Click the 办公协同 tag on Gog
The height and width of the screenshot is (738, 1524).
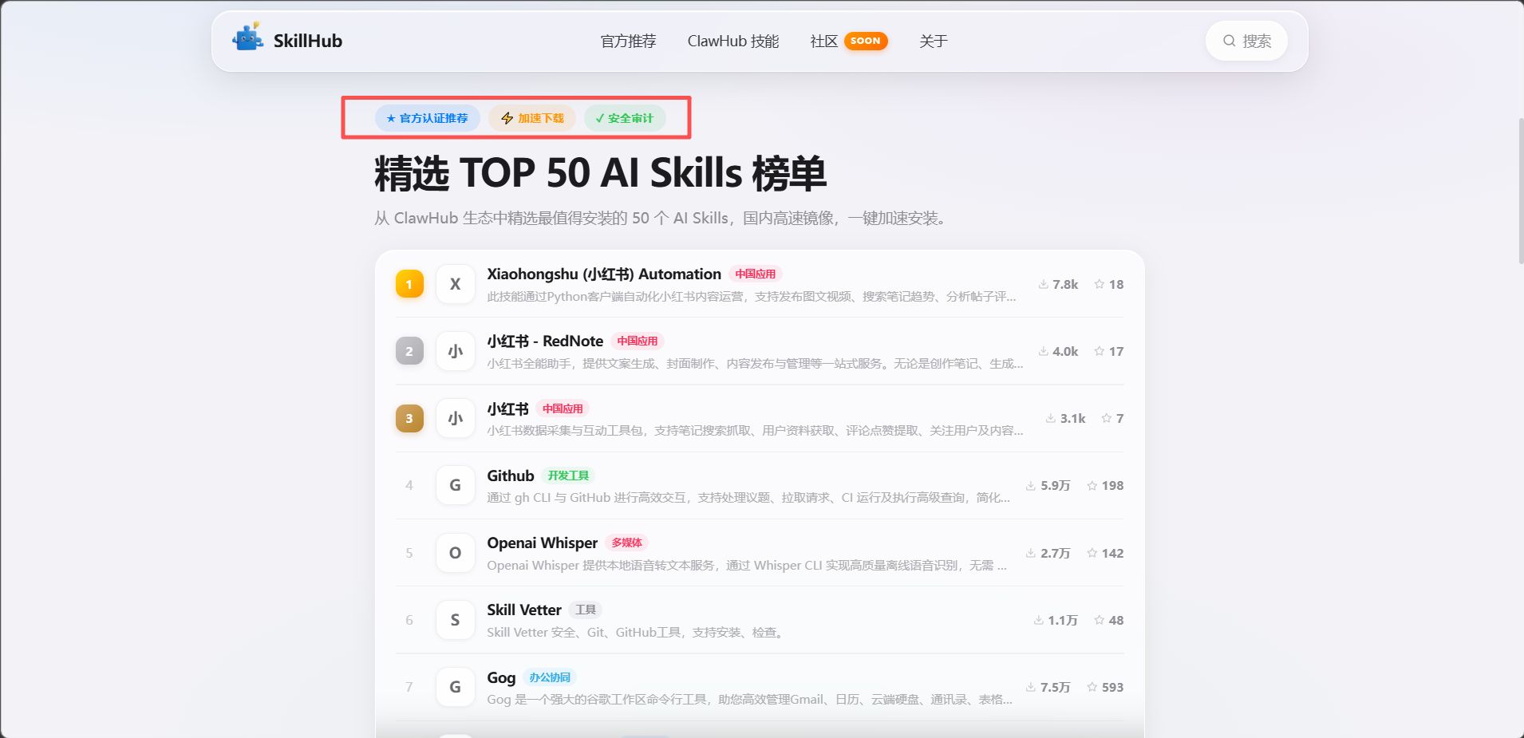pos(550,677)
